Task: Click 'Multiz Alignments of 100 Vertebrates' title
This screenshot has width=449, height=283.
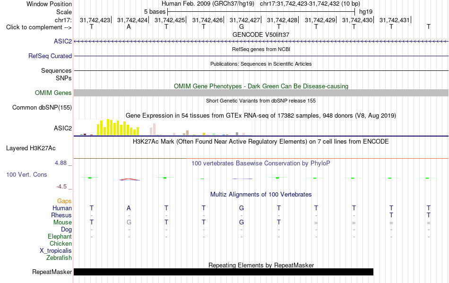Action: [261, 195]
